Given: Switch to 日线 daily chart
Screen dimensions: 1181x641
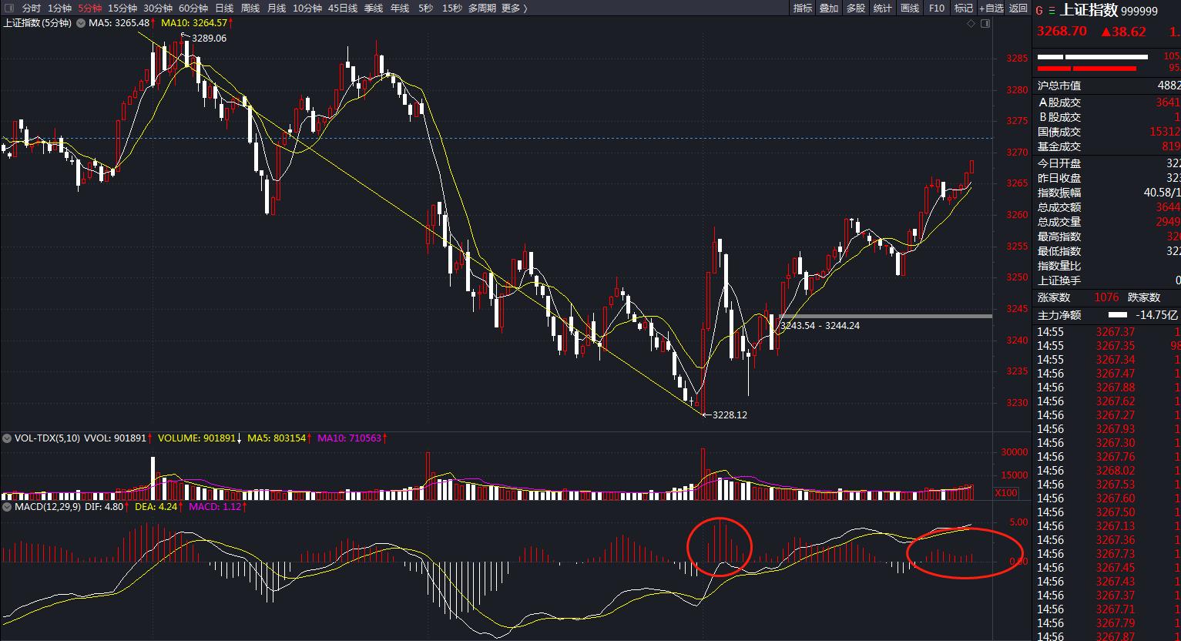Looking at the screenshot, I should 224,8.
